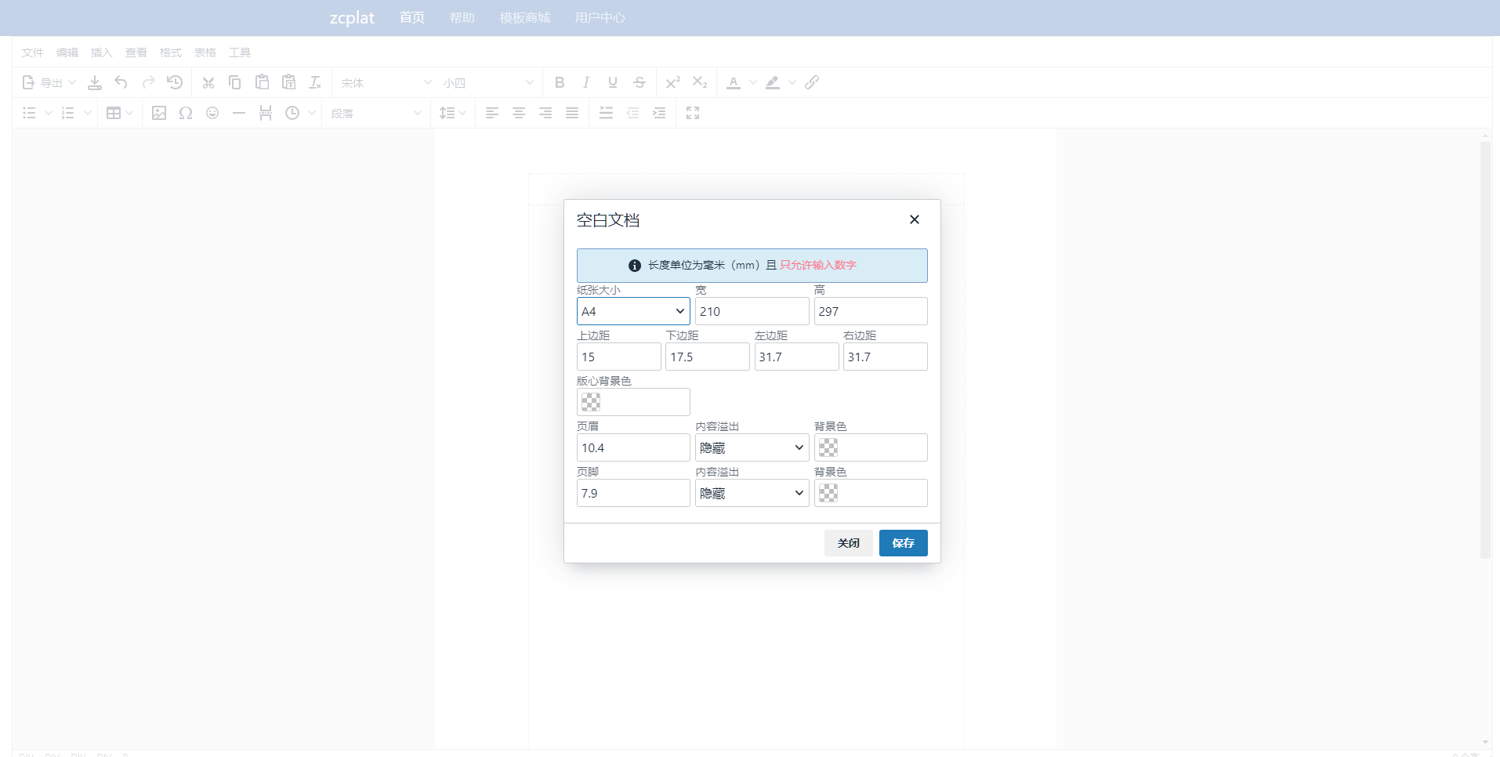This screenshot has width=1500, height=757.
Task: Click the 宽 input field showing 210
Action: [x=752, y=311]
